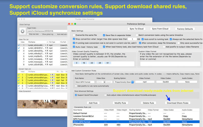The height and width of the screenshot is (127, 203).
Task: Click Download Share Rules button
Action: click(x=178, y=103)
